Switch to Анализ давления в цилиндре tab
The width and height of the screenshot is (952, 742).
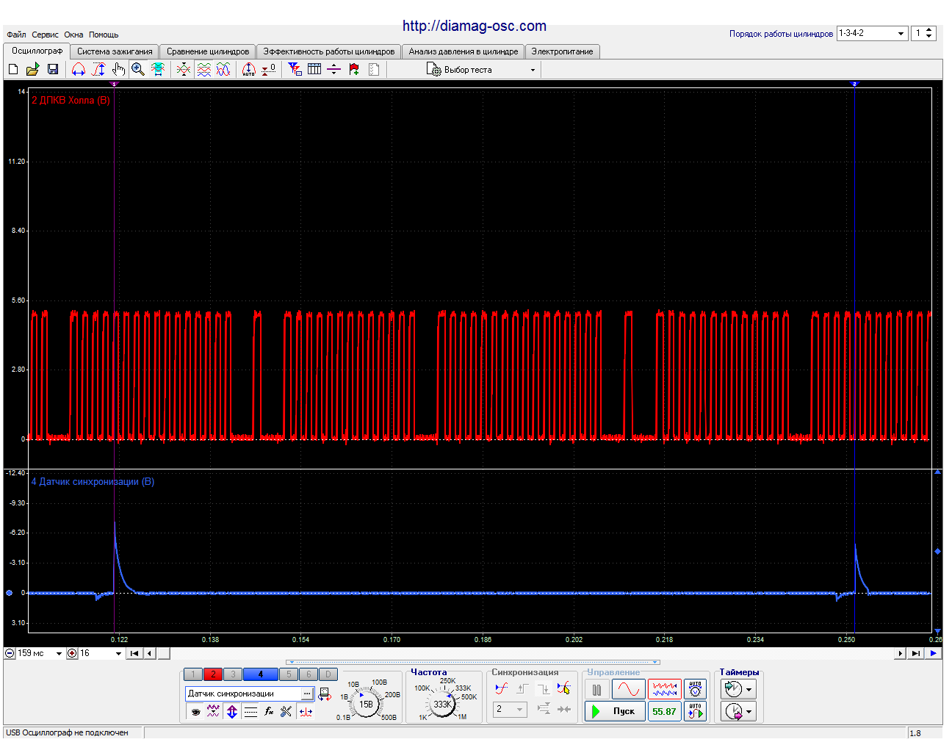point(464,51)
